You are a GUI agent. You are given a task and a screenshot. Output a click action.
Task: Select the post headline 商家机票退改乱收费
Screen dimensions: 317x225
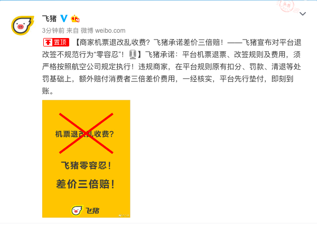click(x=113, y=42)
